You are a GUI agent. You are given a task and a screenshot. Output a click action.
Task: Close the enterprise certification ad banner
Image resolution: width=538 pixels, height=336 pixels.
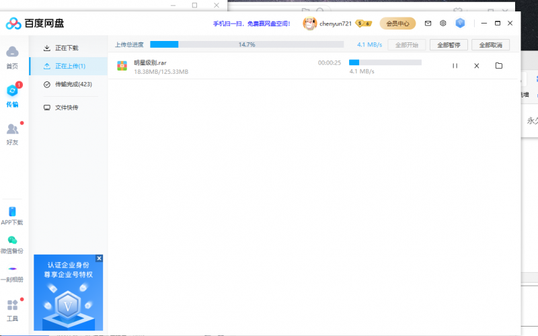(x=100, y=258)
